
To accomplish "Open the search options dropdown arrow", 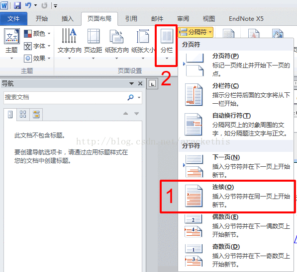I will 139,98.
